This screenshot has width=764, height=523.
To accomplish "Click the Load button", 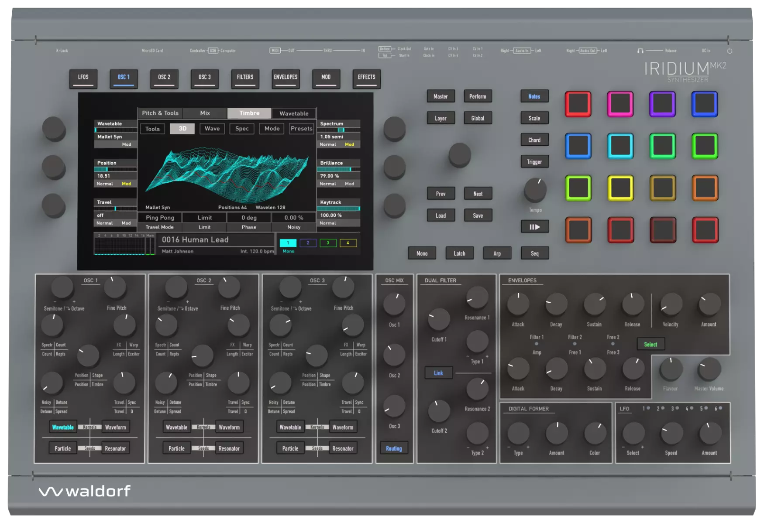I will pos(441,215).
